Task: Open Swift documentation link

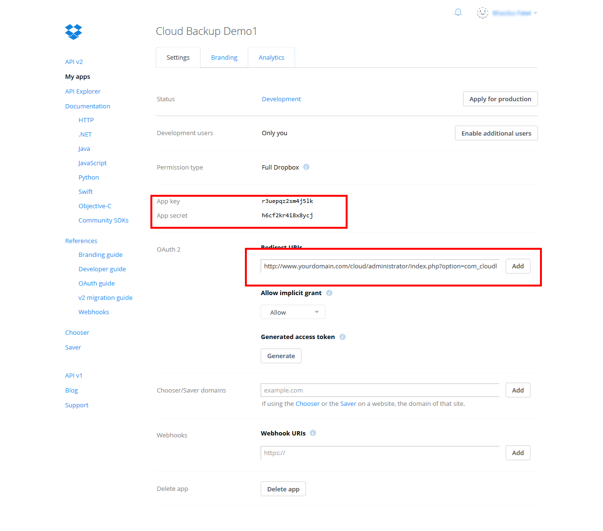Action: pyautogui.click(x=85, y=192)
